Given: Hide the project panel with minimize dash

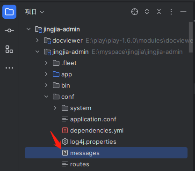Looking at the screenshot, I should pos(183,12).
